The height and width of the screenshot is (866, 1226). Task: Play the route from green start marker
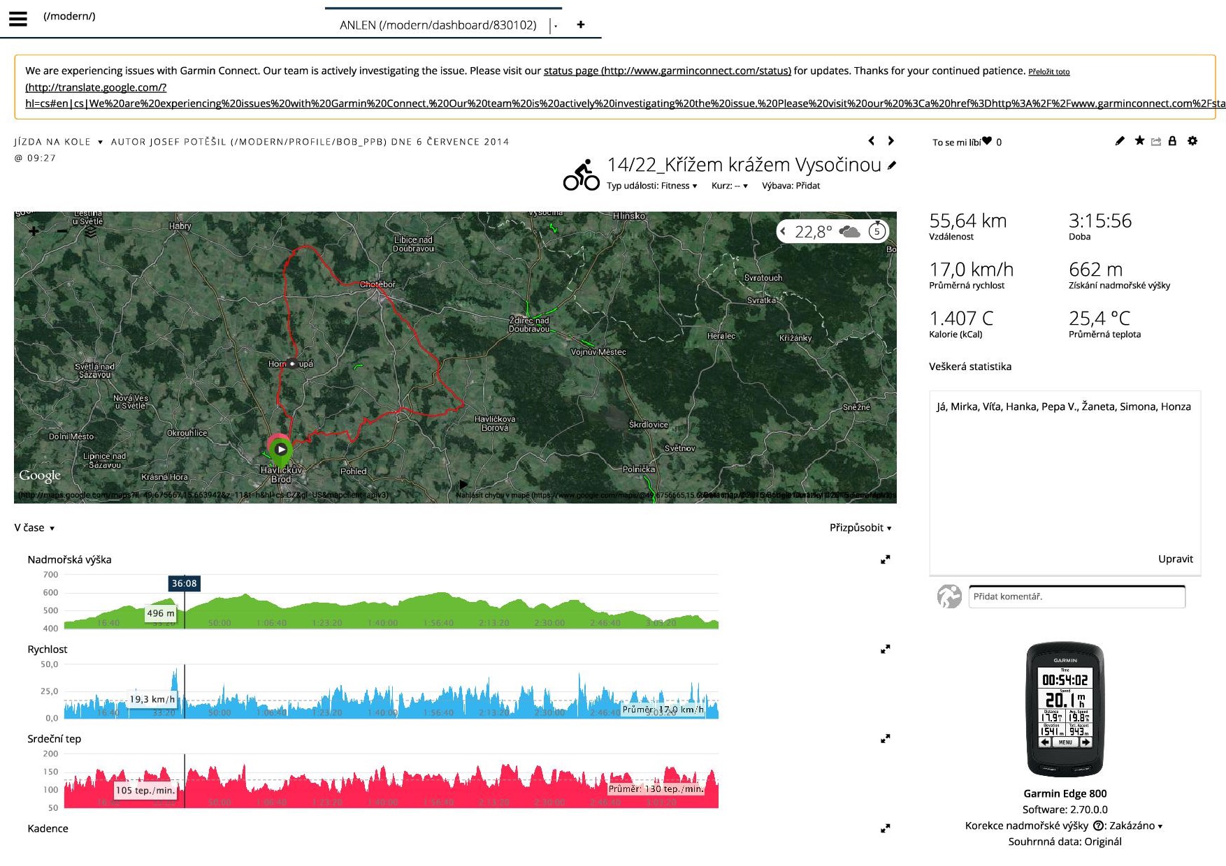pyautogui.click(x=281, y=449)
